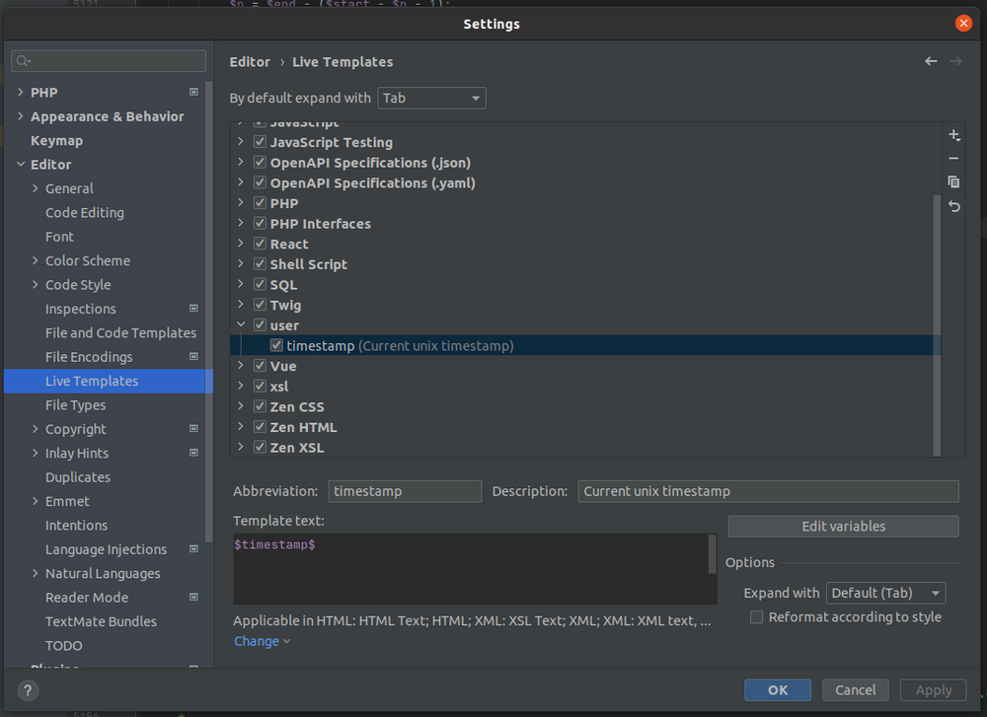The height and width of the screenshot is (717, 987).
Task: Duplicate the selected template via copy icon
Action: tap(954, 181)
